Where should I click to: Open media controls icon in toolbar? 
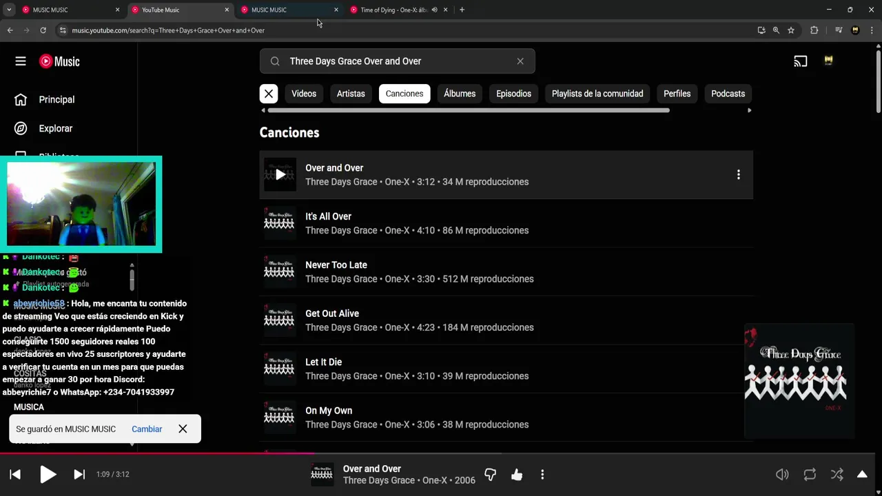click(x=839, y=30)
